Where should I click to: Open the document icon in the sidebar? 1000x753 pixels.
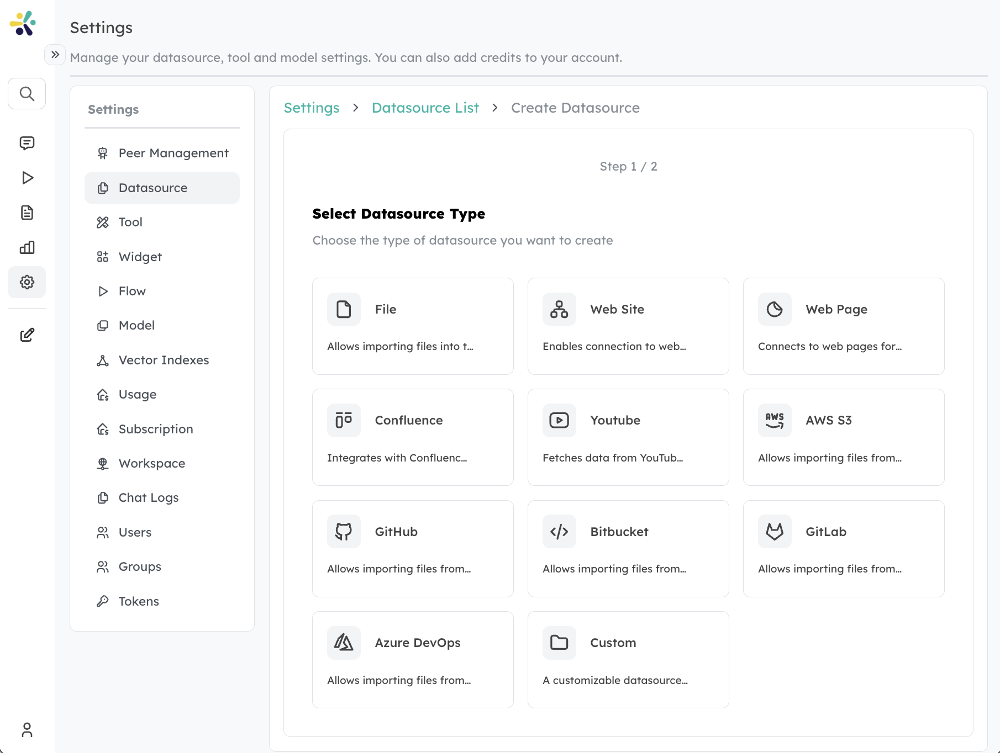point(27,213)
